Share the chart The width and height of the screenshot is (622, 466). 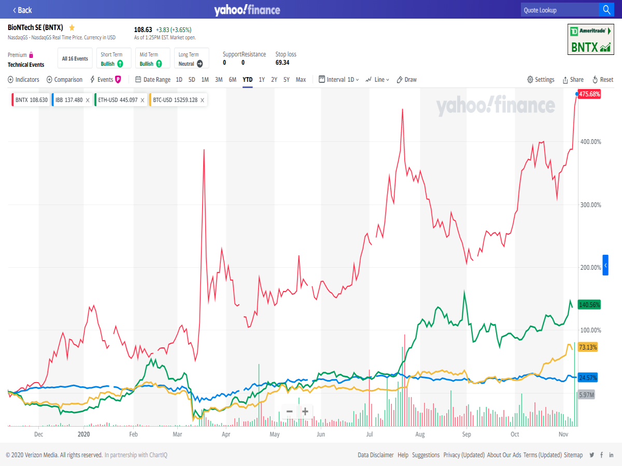click(x=573, y=80)
